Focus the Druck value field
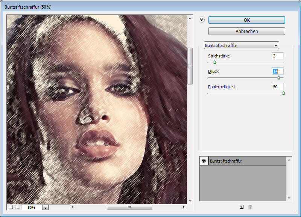 (x=278, y=71)
